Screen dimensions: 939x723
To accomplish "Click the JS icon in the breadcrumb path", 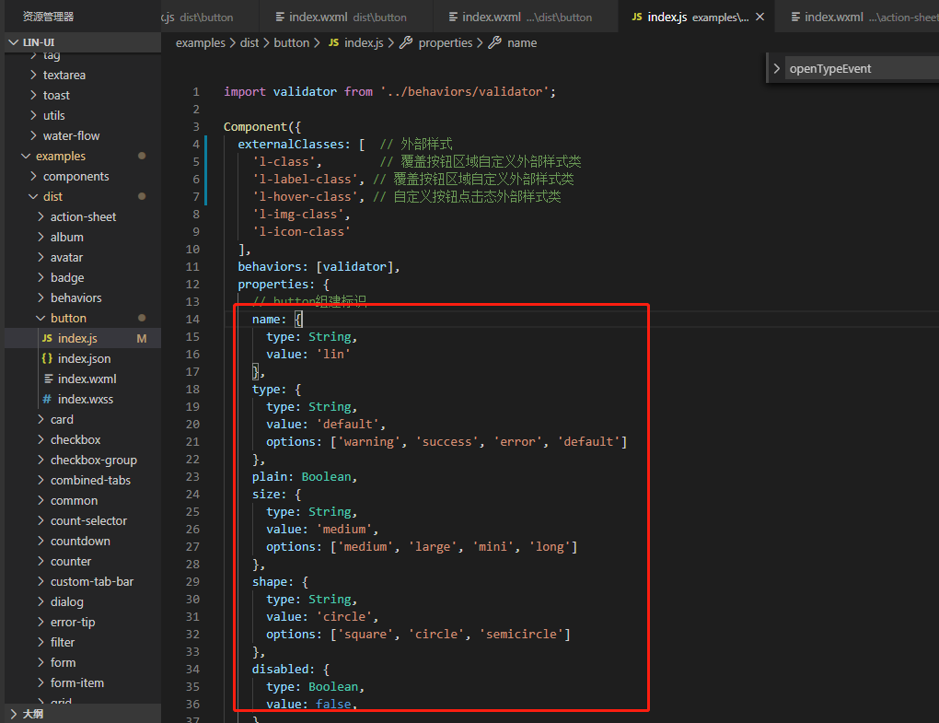I will pyautogui.click(x=333, y=42).
